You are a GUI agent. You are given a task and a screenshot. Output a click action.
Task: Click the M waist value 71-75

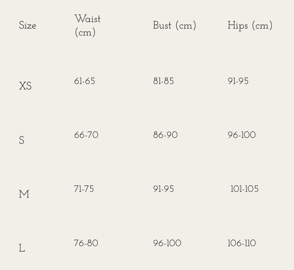[84, 189]
